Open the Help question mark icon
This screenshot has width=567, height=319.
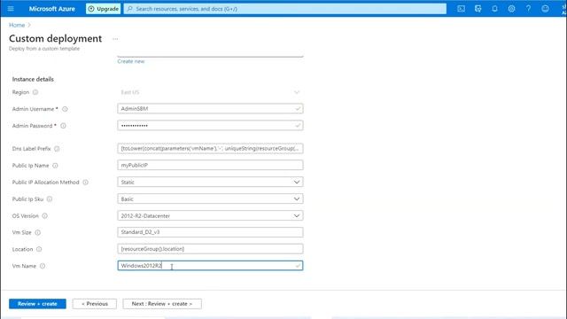pos(528,9)
